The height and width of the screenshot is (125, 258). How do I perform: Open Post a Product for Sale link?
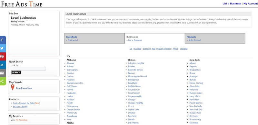click(x=23, y=103)
